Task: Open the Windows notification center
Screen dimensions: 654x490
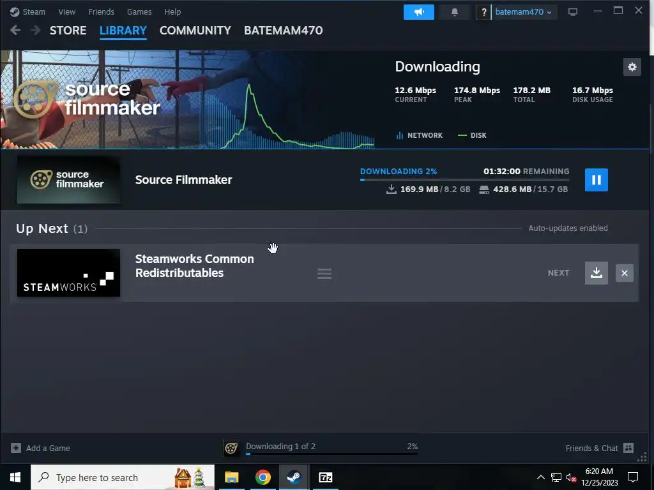Action: coord(633,477)
